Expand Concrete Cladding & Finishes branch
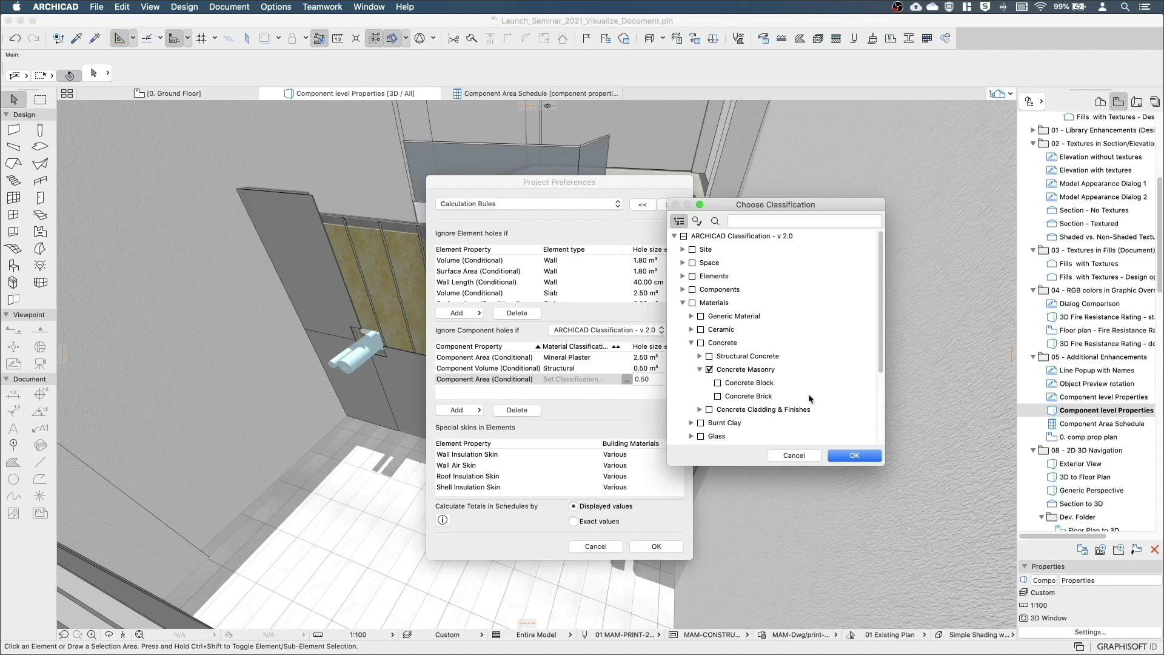Viewport: 1164px width, 655px height. click(700, 409)
